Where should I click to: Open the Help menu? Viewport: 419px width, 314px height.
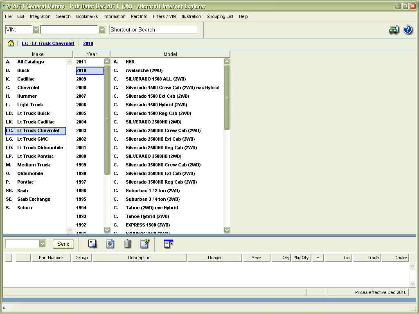243,16
